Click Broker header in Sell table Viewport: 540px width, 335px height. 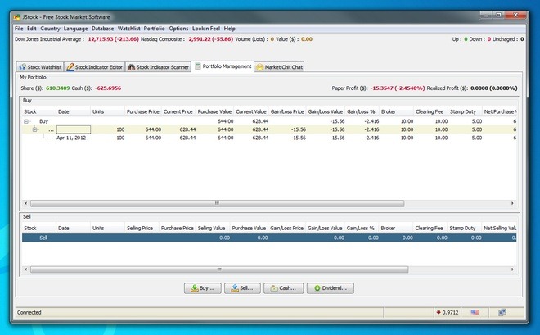coord(395,229)
